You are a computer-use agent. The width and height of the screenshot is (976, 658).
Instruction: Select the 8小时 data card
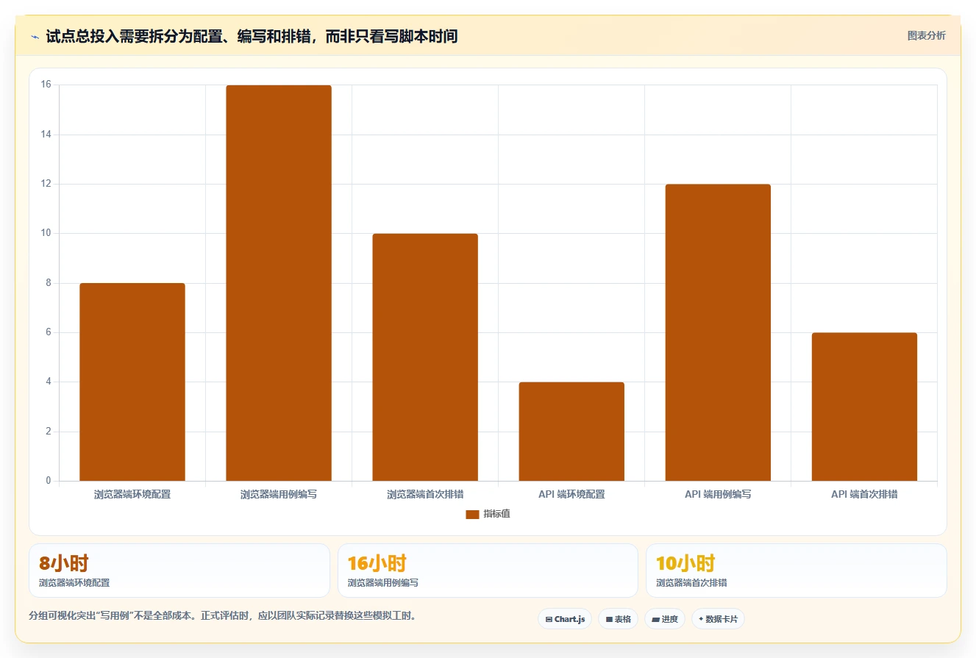(179, 571)
